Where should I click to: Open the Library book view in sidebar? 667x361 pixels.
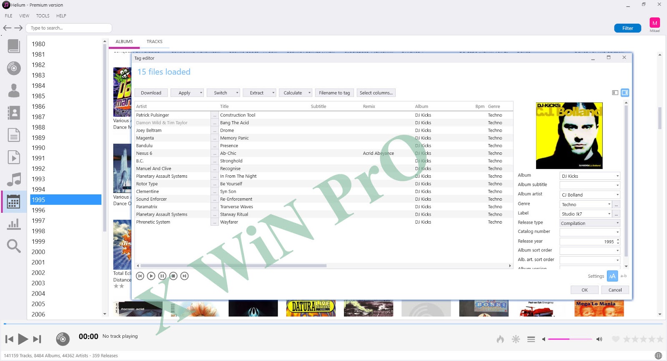coord(14,46)
